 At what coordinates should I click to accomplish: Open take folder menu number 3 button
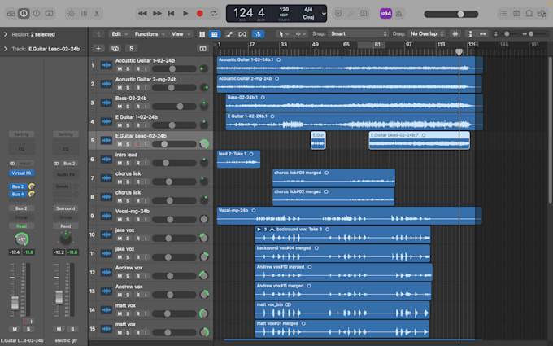click(266, 230)
